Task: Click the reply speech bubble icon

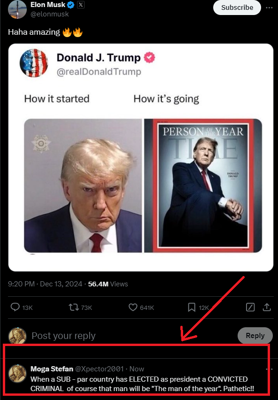Action: coord(15,307)
